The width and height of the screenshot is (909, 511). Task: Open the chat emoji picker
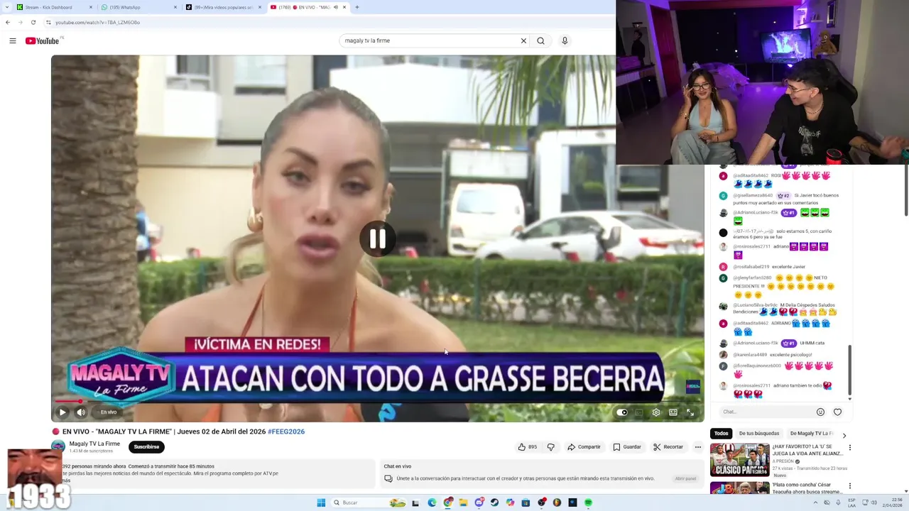(x=820, y=412)
